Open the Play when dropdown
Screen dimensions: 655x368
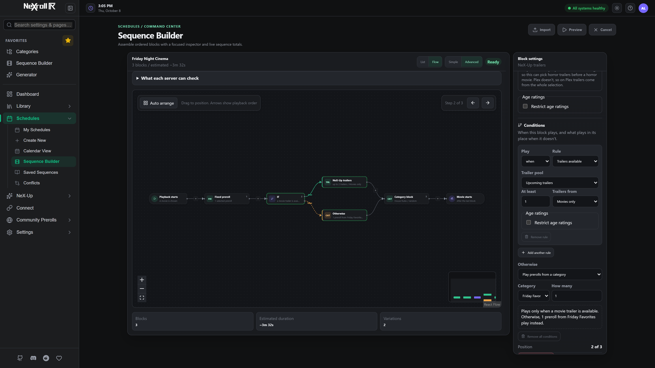coord(536,161)
